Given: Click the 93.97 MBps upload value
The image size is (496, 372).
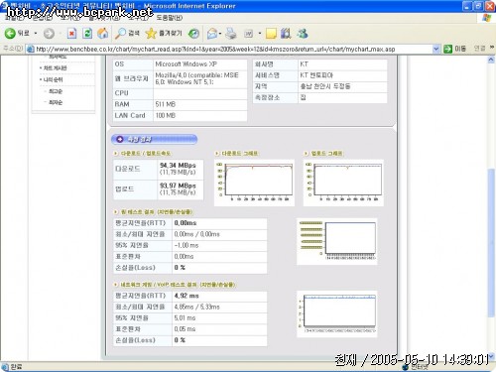Looking at the screenshot, I should click(178, 186).
